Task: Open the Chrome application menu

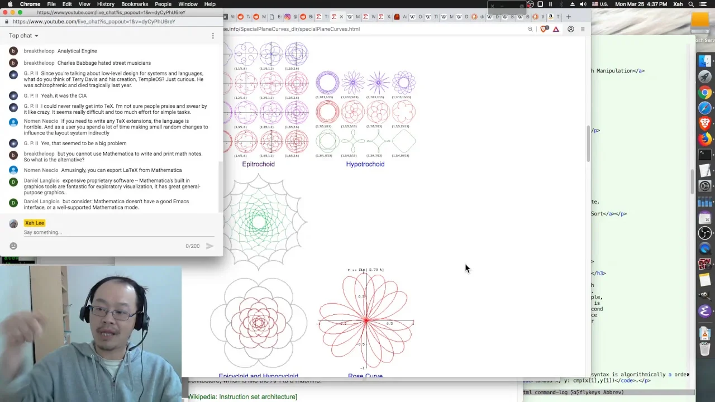Action: (x=30, y=4)
